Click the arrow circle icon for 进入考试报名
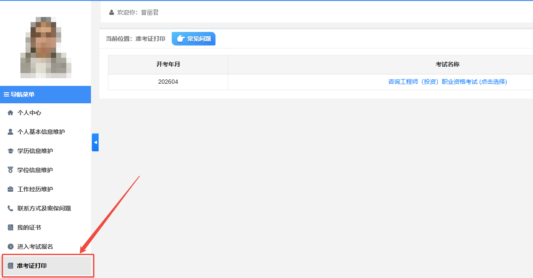 pyautogui.click(x=11, y=247)
